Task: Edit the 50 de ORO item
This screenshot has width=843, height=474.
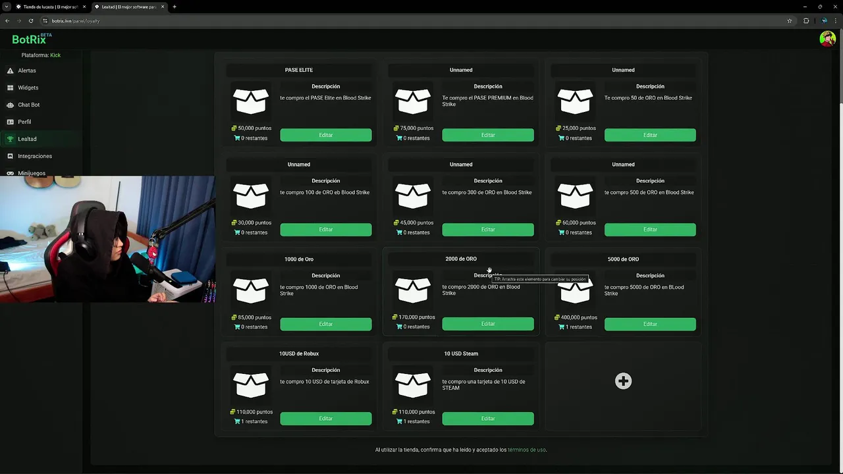Action: click(650, 135)
